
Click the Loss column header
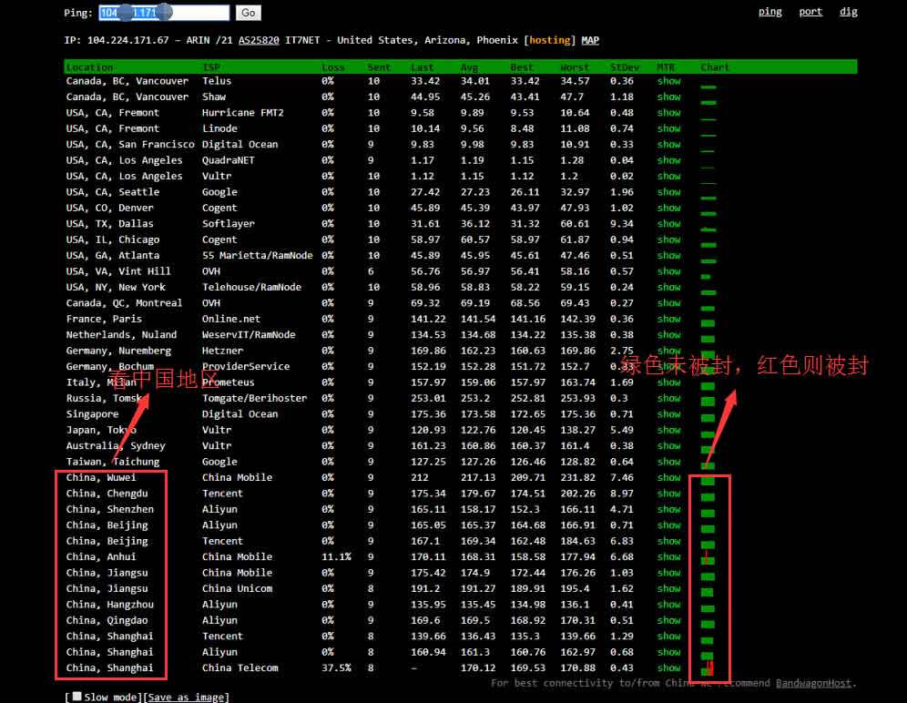coord(333,67)
